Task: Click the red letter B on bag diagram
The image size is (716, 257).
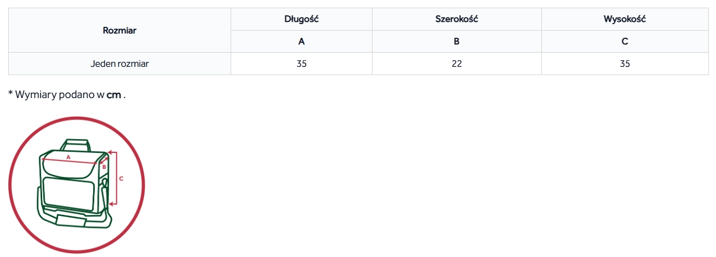Action: 104,167
